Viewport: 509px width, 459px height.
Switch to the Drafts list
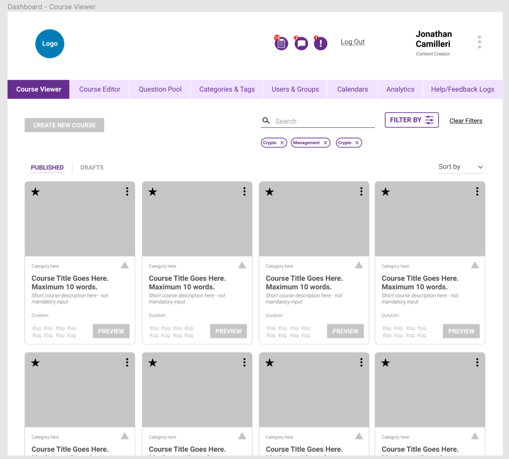tap(92, 168)
